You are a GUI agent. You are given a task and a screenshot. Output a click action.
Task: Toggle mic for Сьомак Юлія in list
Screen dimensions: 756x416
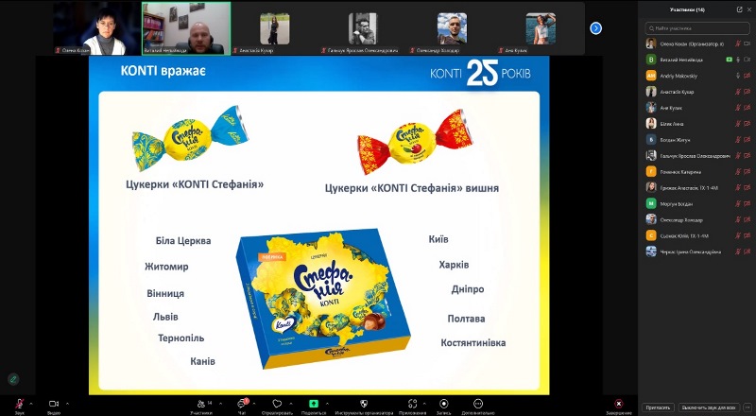coord(738,235)
